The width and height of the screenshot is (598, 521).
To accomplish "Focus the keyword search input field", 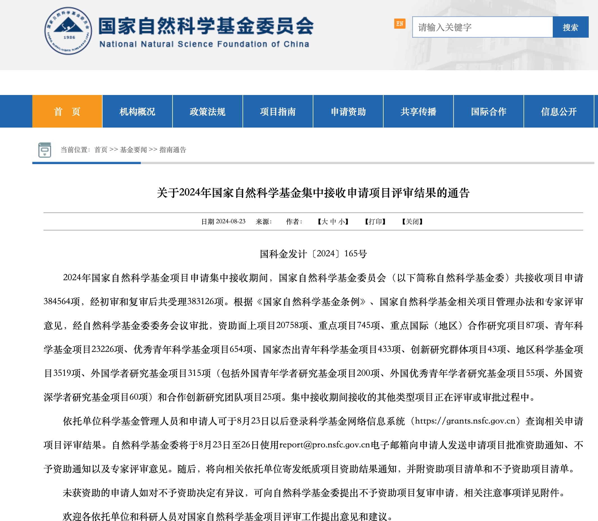I will tap(482, 27).
